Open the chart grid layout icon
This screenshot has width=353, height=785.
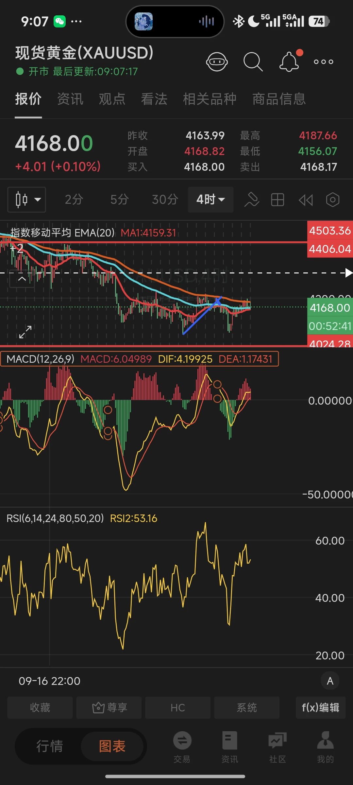point(277,200)
